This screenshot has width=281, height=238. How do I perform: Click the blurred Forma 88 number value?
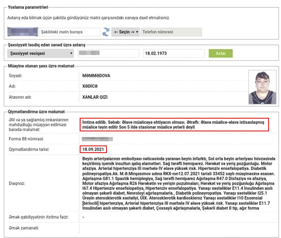point(97,139)
